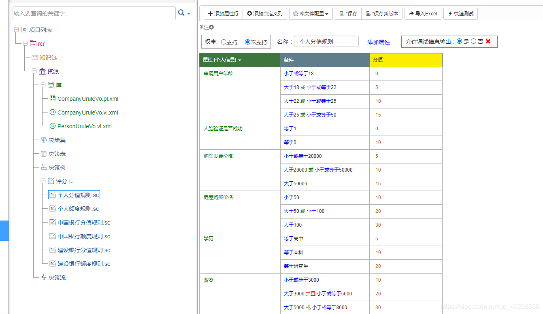Click the PersonUruleVo.vl.xml variable icon
Viewport: 543px width, 314px height.
click(x=53, y=126)
